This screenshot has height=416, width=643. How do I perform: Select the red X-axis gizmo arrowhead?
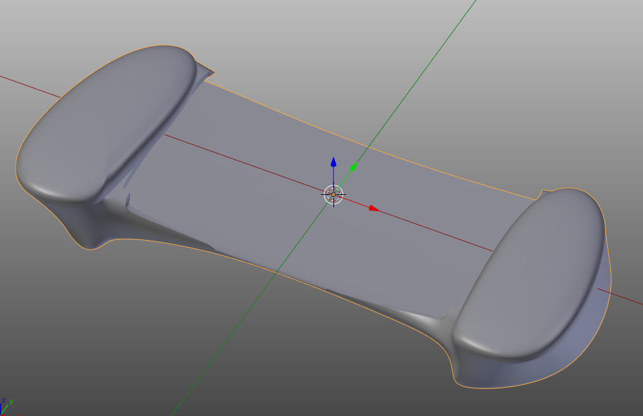coord(374,208)
